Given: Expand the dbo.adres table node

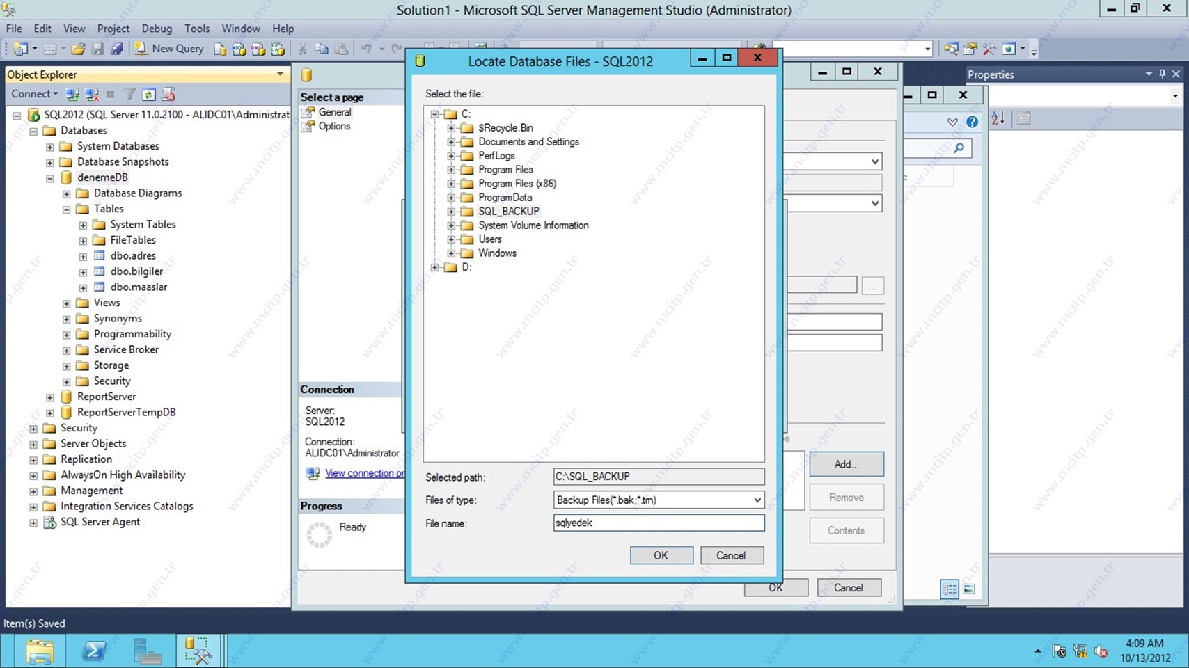Looking at the screenshot, I should tap(83, 257).
